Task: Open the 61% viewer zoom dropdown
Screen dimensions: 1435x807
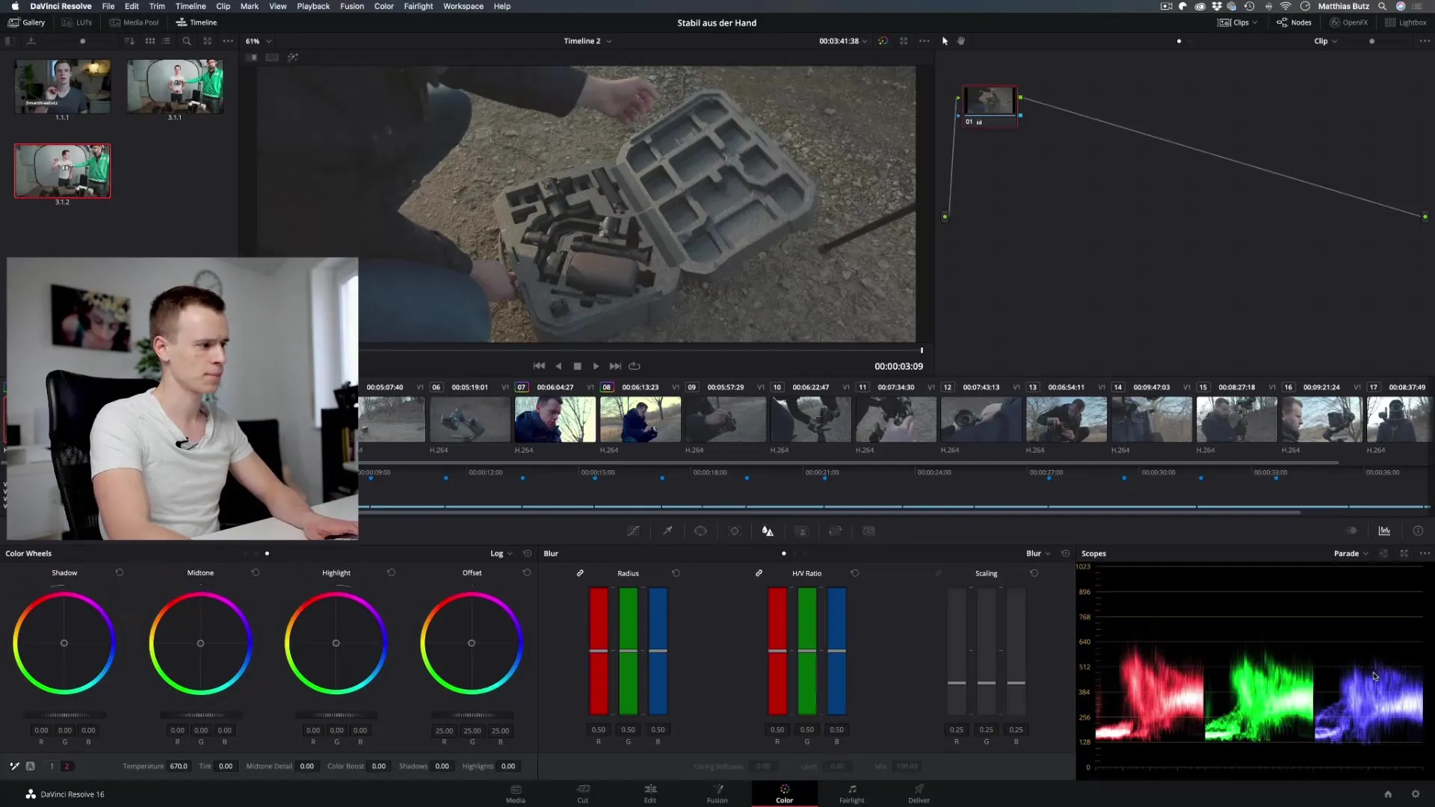Action: click(x=259, y=41)
